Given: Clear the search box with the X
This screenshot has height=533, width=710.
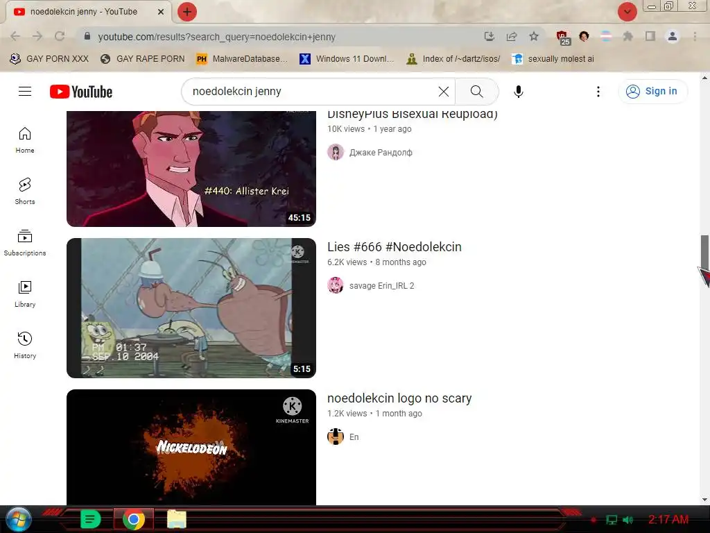Looking at the screenshot, I should pyautogui.click(x=444, y=92).
